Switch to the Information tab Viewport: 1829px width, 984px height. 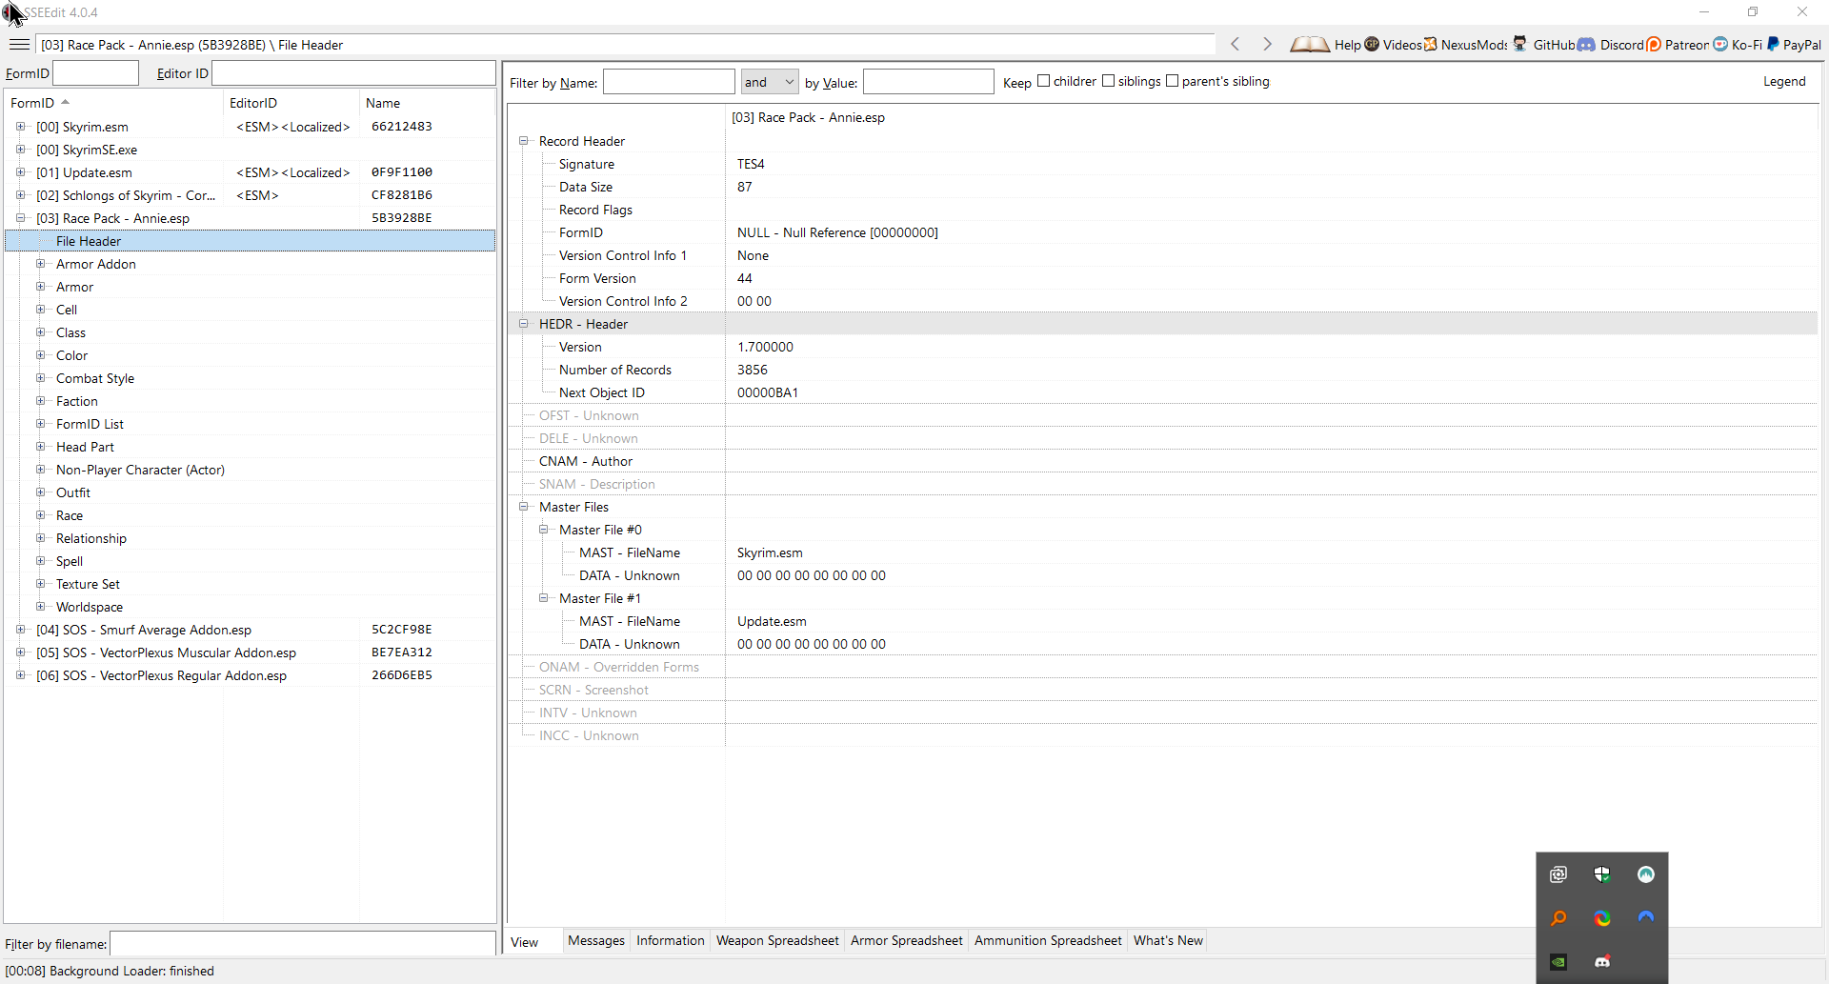(671, 941)
